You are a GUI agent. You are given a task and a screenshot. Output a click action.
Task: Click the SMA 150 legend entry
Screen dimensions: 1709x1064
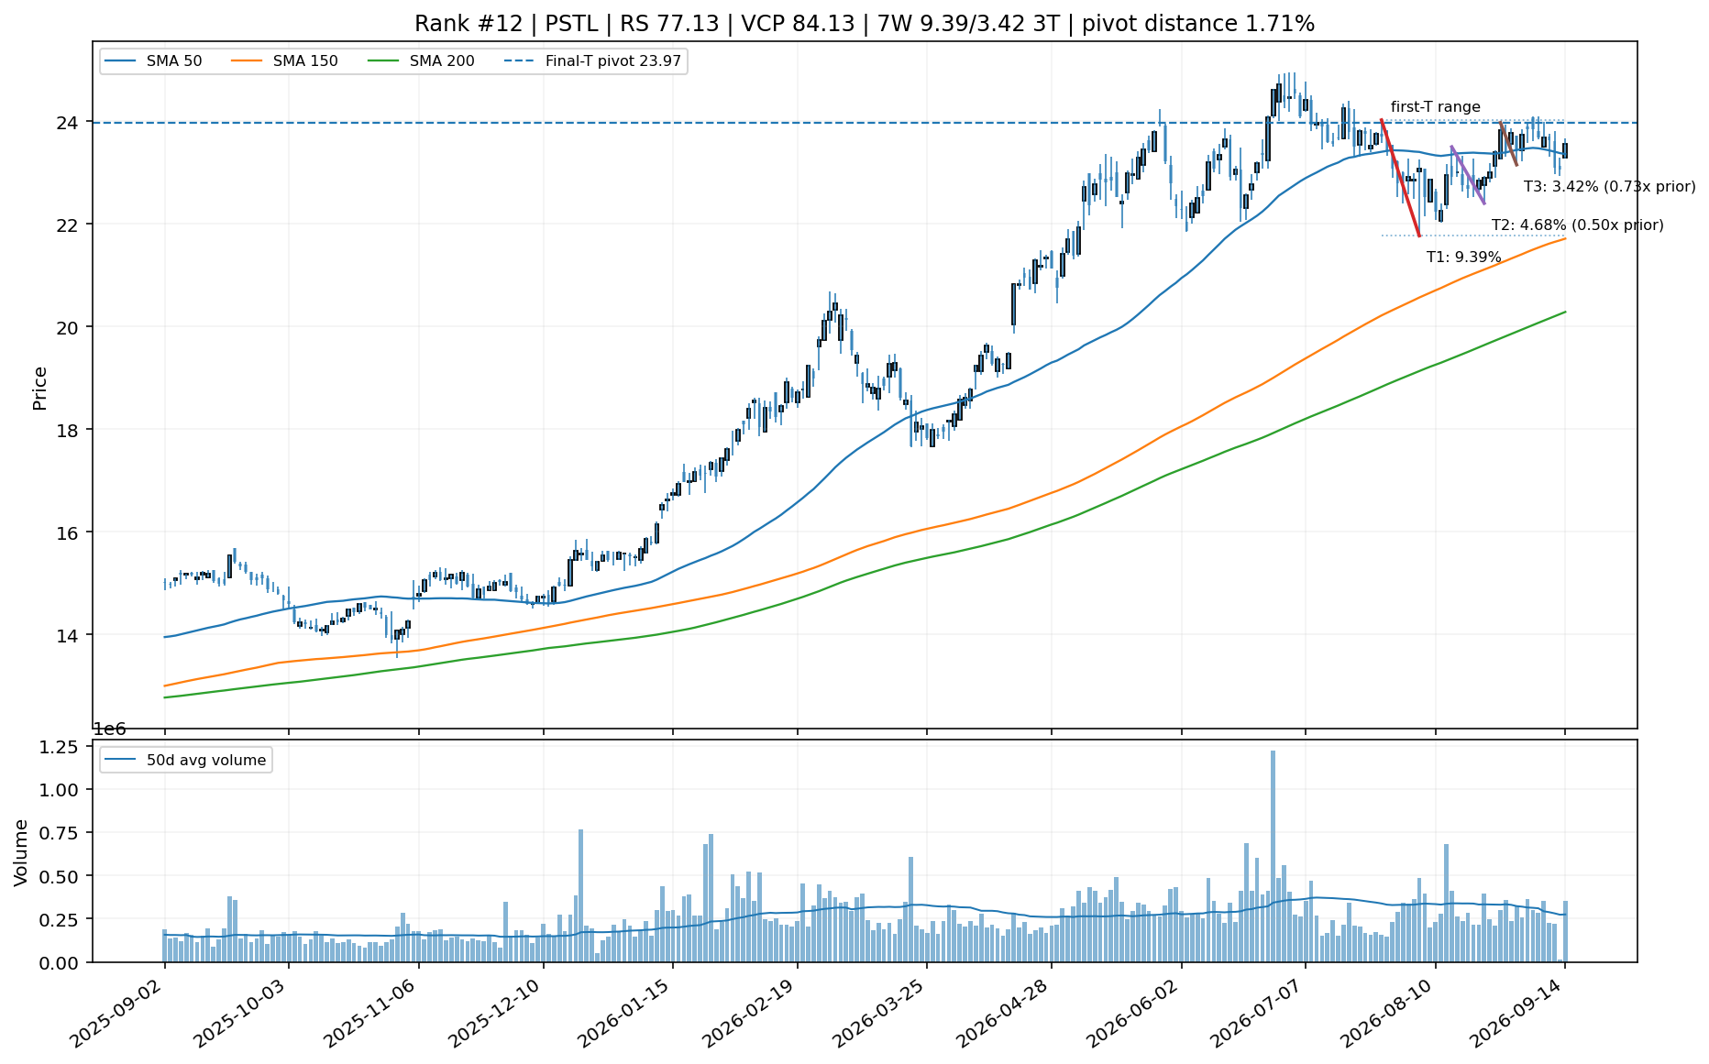pos(284,61)
